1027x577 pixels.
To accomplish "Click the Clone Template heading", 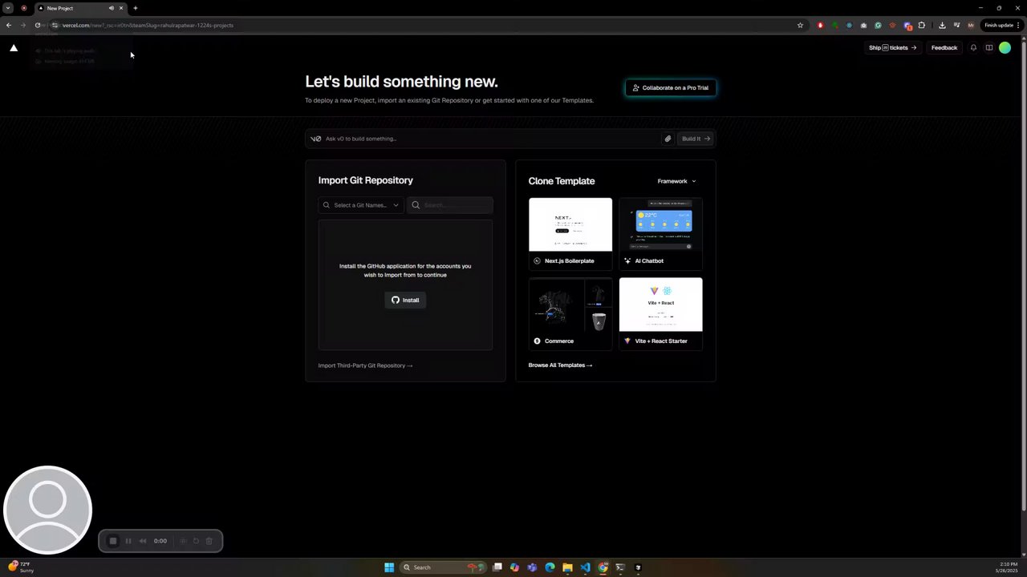I will tap(562, 181).
